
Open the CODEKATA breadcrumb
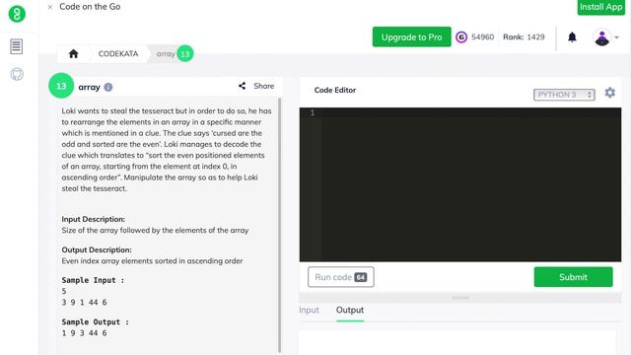pyautogui.click(x=118, y=53)
